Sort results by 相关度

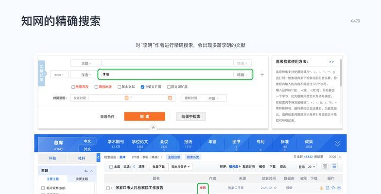pos(235,167)
